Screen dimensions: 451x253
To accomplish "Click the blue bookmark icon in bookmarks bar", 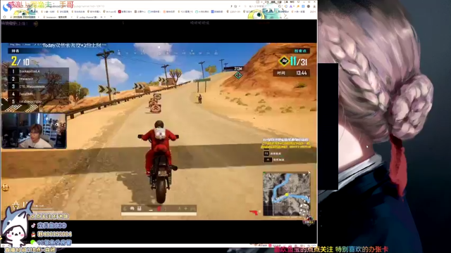I will (x=213, y=12).
